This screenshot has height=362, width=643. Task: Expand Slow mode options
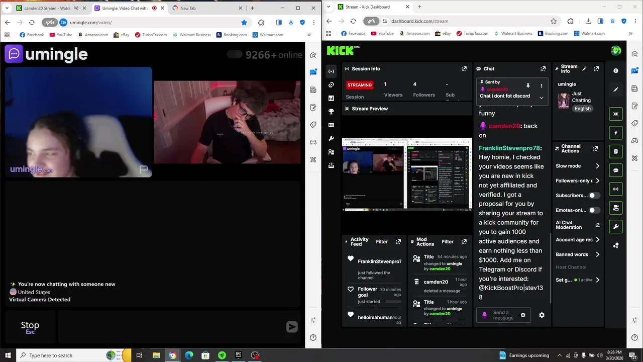click(x=597, y=166)
